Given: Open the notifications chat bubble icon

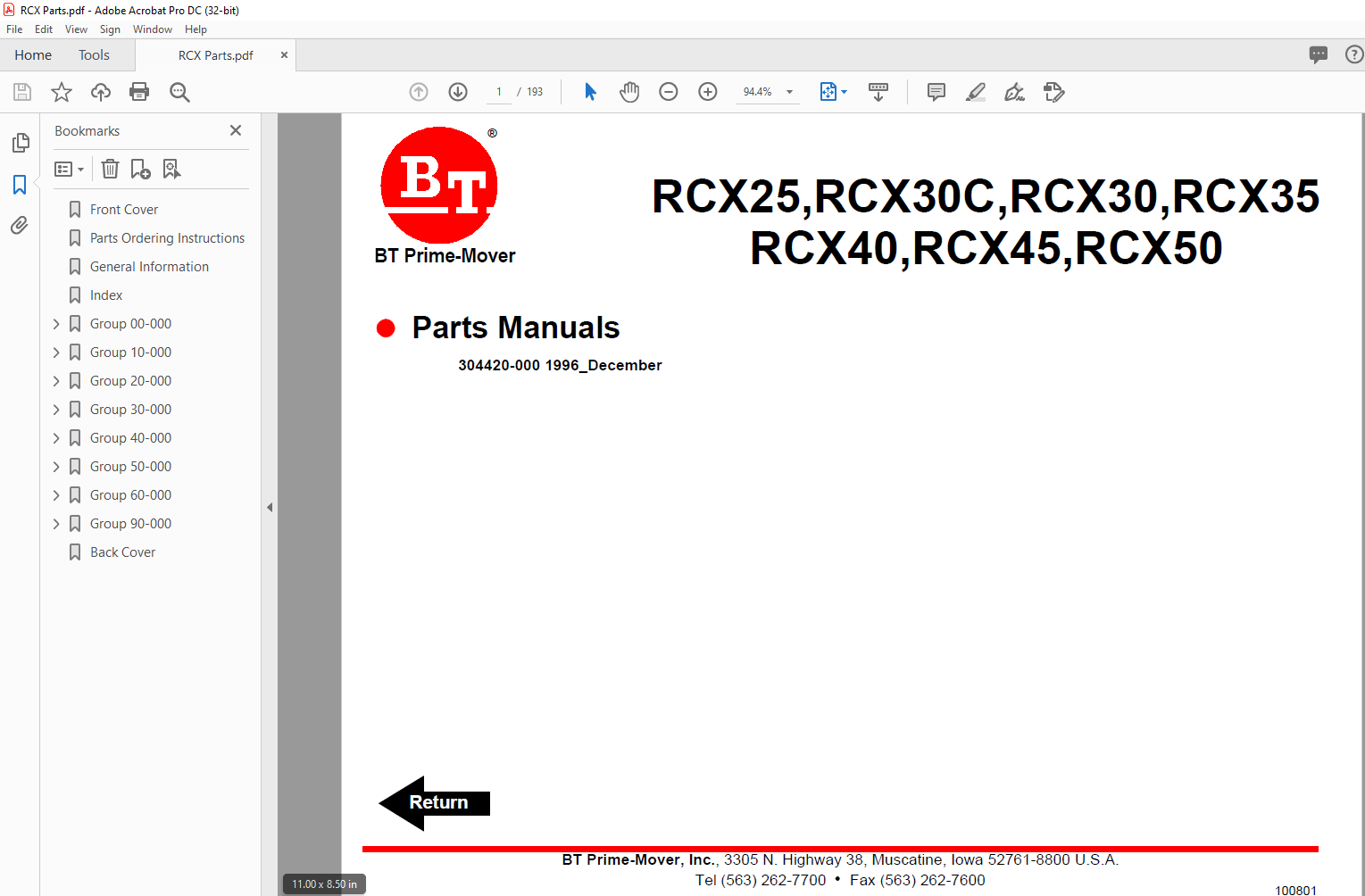Looking at the screenshot, I should [x=1319, y=54].
